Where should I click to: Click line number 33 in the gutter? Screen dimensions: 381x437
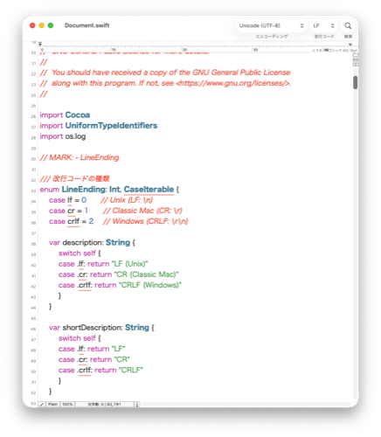coord(33,191)
